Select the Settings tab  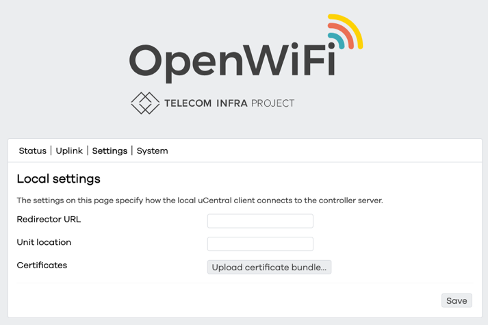(x=110, y=151)
